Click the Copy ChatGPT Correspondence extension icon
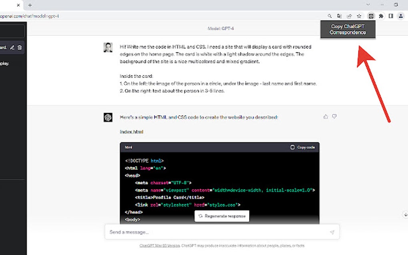This screenshot has width=408, height=255. click(x=371, y=16)
